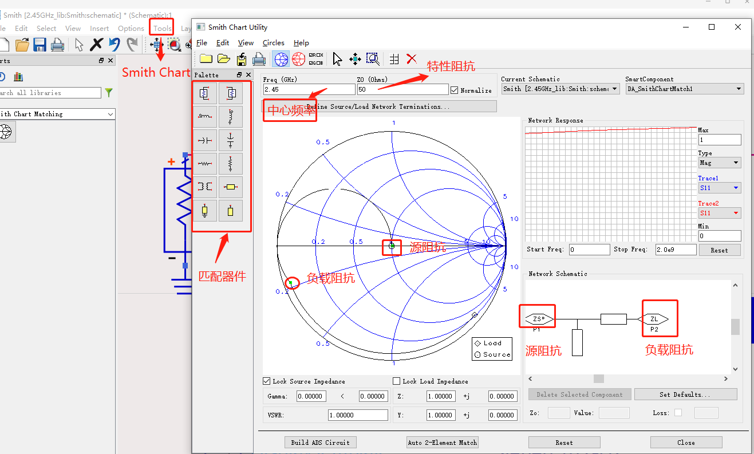Pick the transformer component in the Palette
This screenshot has width=754, height=454.
[x=204, y=187]
